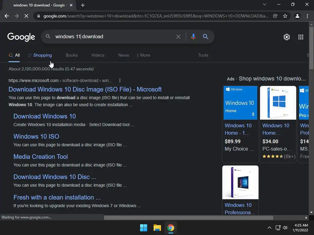This screenshot has height=235, width=314.
Task: Stop loading the page
Action: click(26, 16)
